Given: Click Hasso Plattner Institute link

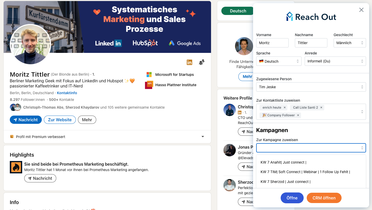Looking at the screenshot, I should tap(176, 85).
